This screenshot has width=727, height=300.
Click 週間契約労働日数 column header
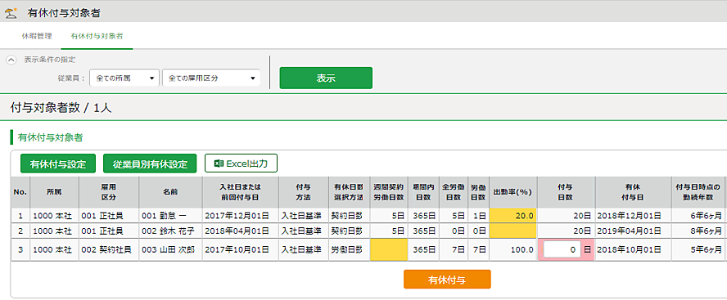pyautogui.click(x=390, y=193)
